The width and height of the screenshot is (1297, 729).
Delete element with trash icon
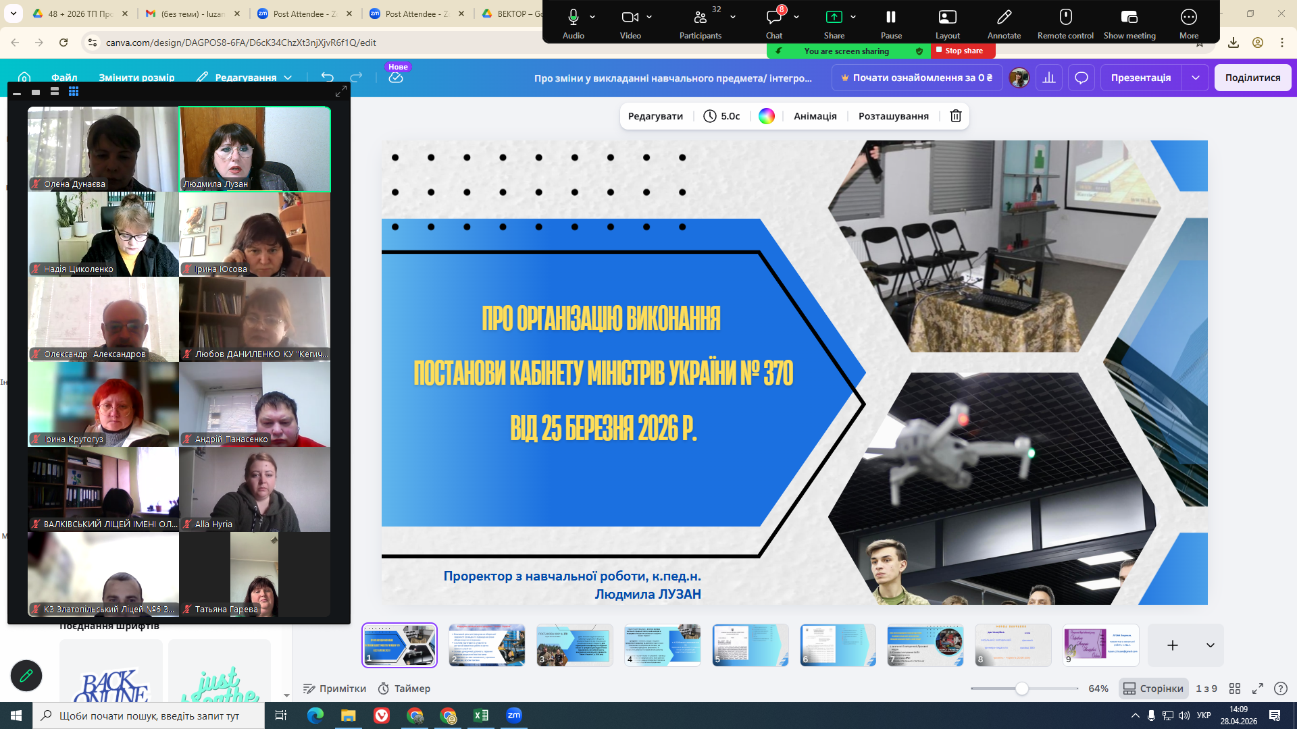click(x=955, y=116)
